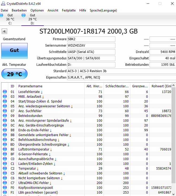Screen dimensions: 176x196
Task: Click the Schnittstelle field UASP (Serial ATA)
Action: point(91,52)
